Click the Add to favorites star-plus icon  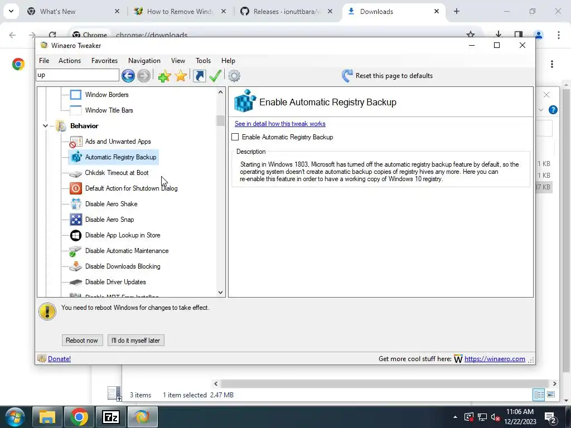tap(164, 76)
